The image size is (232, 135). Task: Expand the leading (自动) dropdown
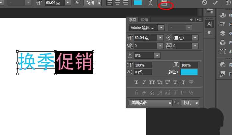click(195, 38)
